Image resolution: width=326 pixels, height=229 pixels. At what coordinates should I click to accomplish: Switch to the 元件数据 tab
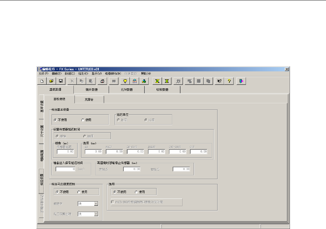coord(127,90)
